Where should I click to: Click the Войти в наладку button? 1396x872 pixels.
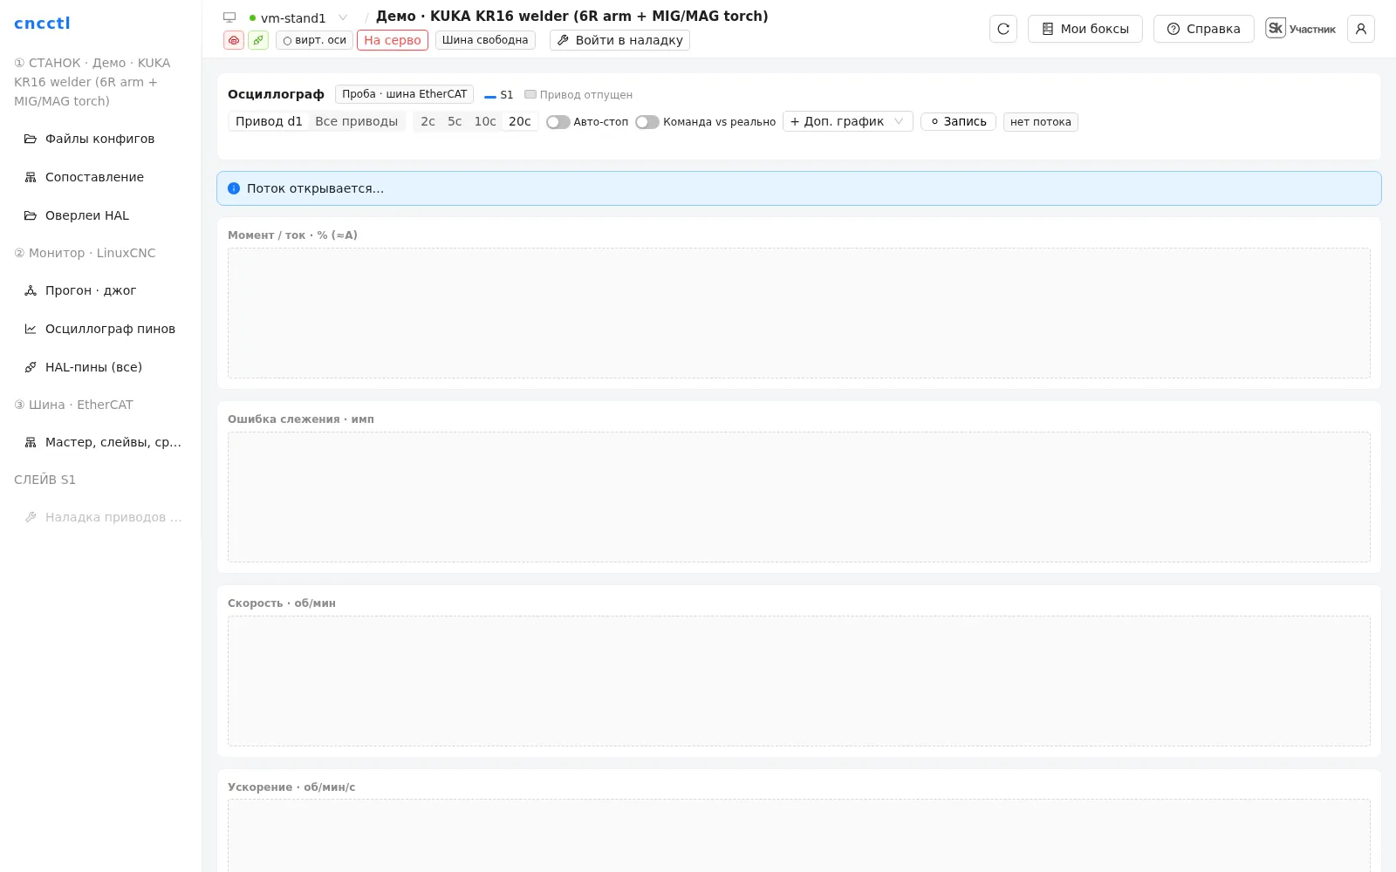click(x=619, y=40)
